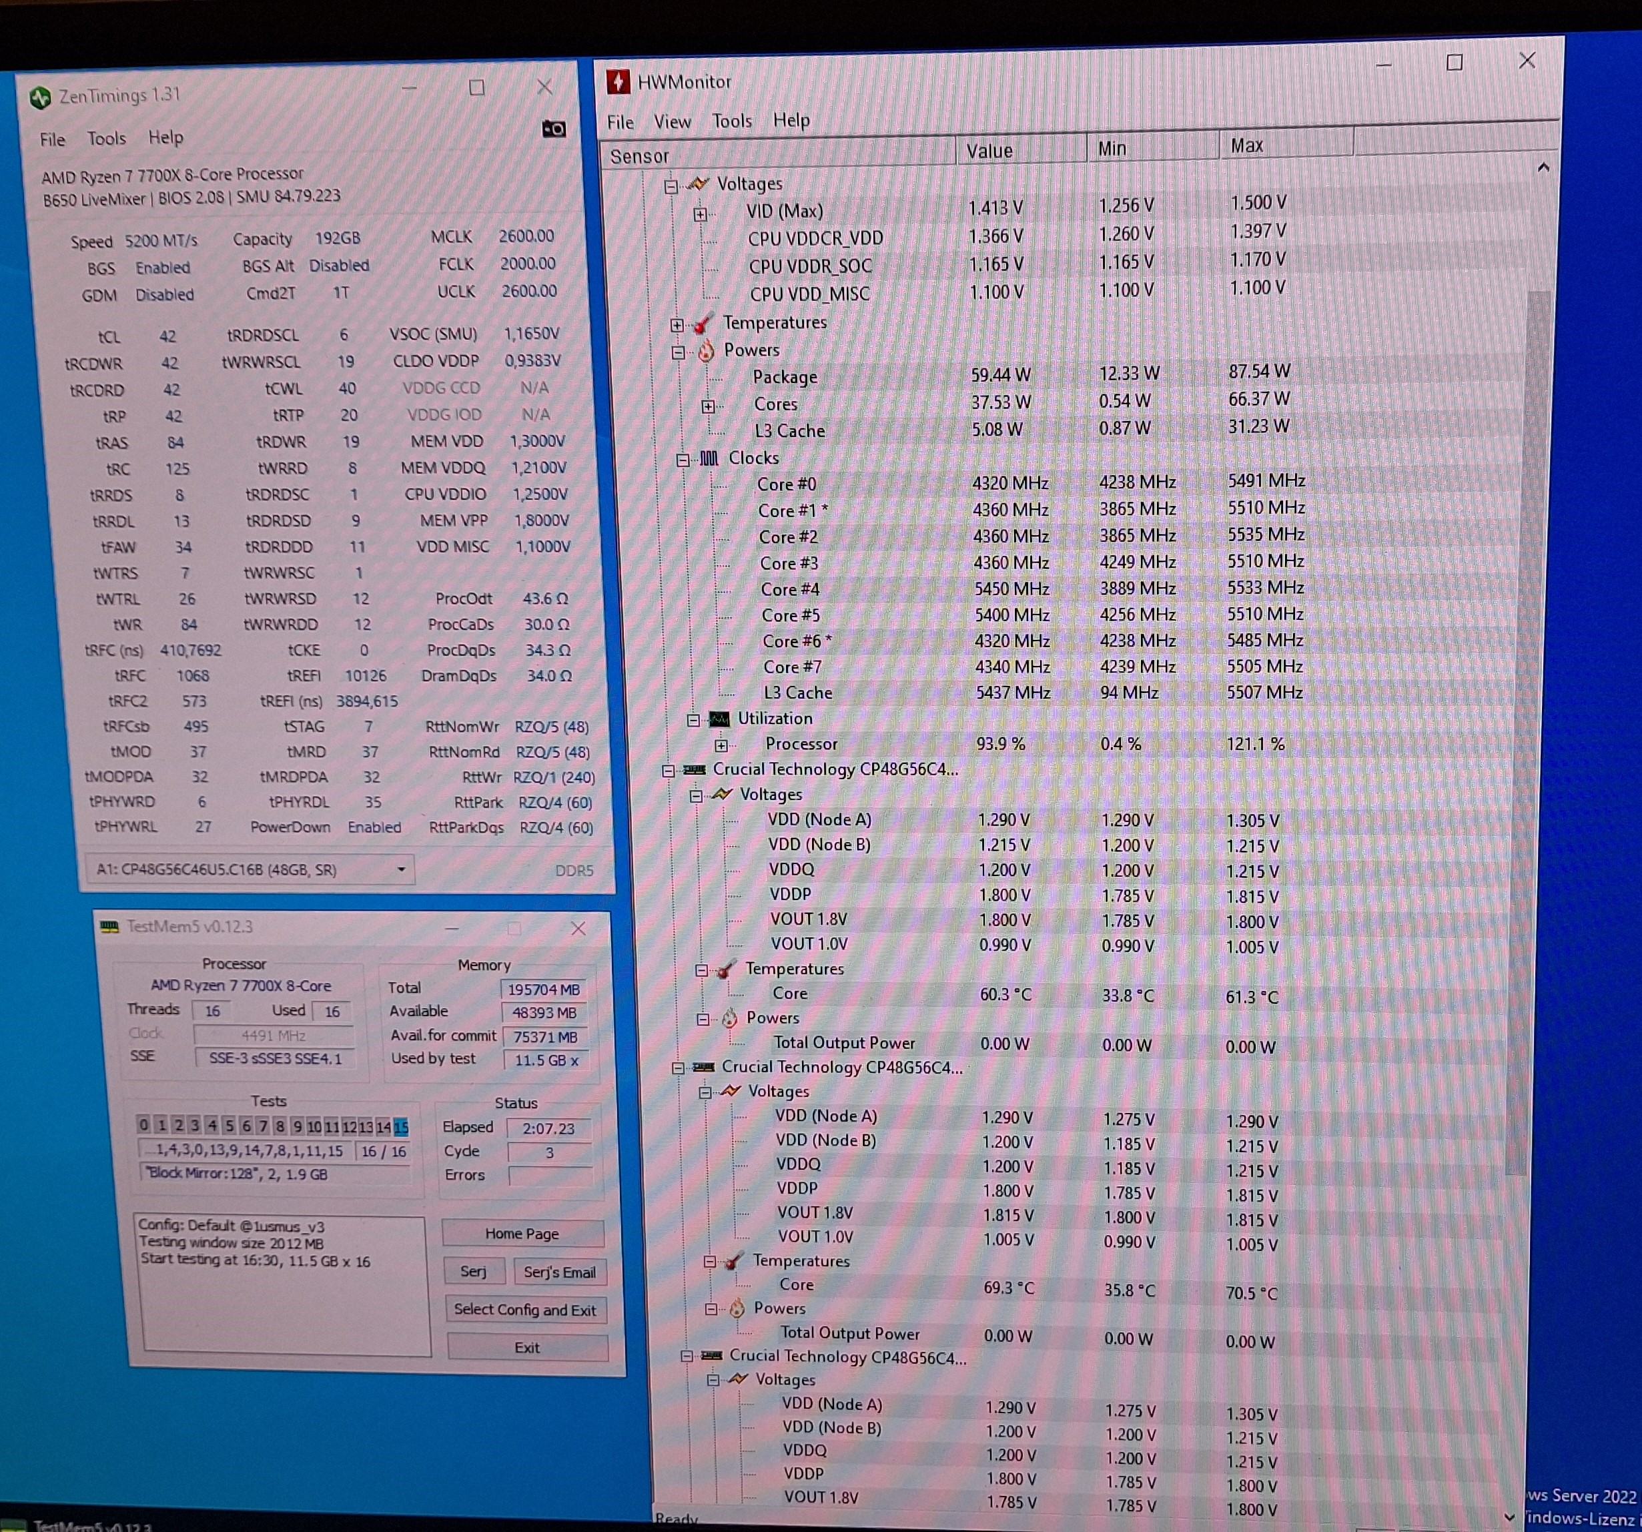Collapse the Utilization node
The width and height of the screenshot is (1642, 1532).
[x=694, y=720]
